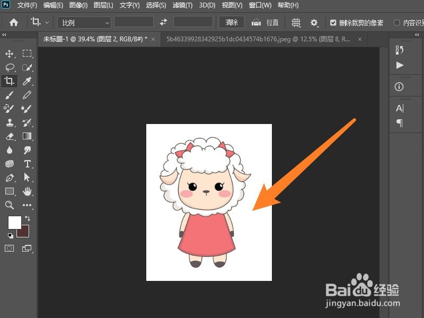
Task: Toggle Quick Mask mode
Action: (9, 248)
